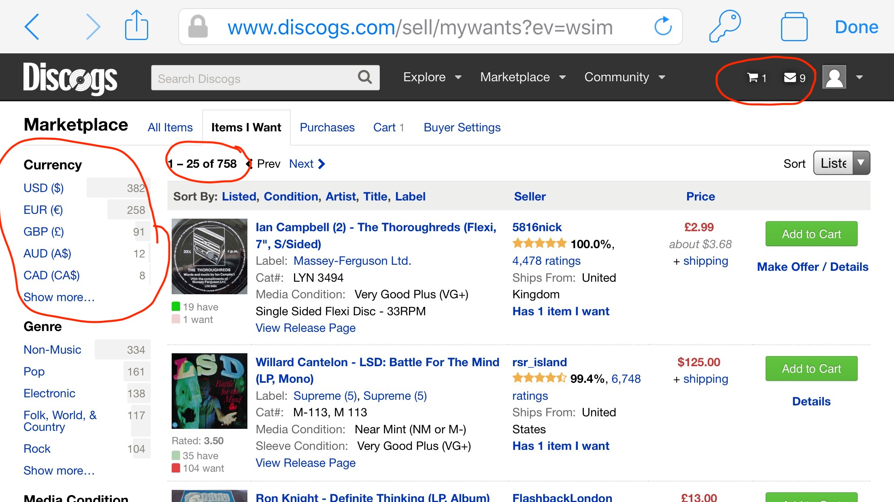Click the Prev pagination control

[x=264, y=164]
